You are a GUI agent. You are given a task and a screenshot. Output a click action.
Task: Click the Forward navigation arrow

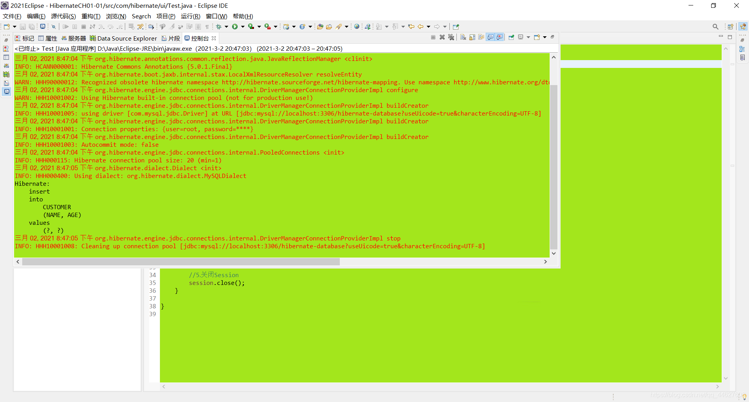pos(437,27)
